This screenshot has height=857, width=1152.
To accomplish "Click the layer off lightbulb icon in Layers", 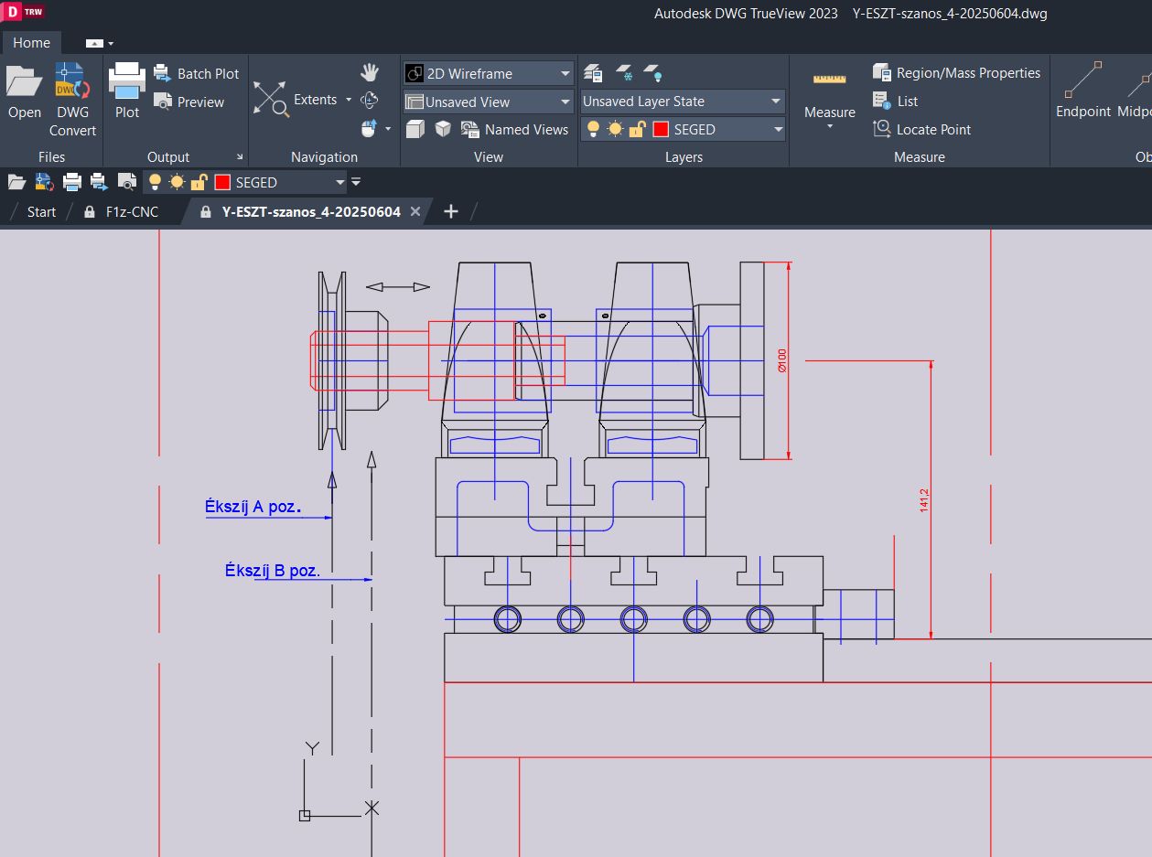I will (x=653, y=72).
